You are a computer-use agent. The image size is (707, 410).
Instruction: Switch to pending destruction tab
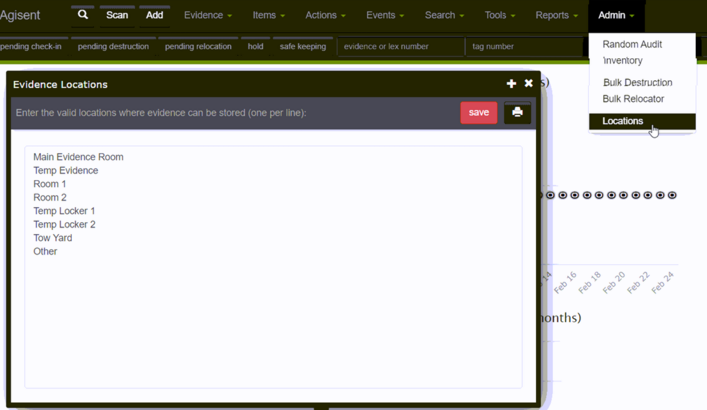pyautogui.click(x=113, y=46)
